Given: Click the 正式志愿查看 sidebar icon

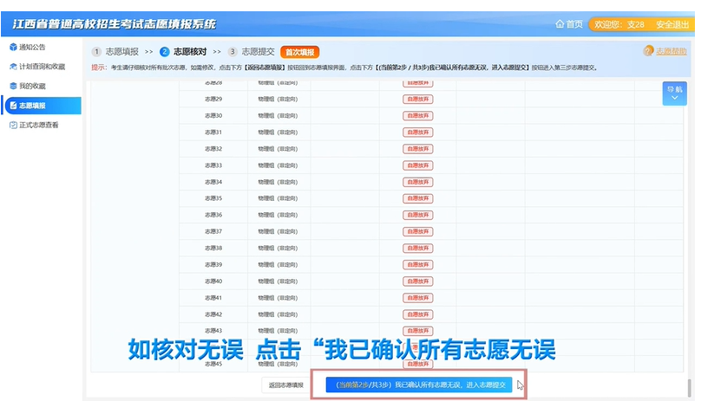Looking at the screenshot, I should pyautogui.click(x=12, y=126).
